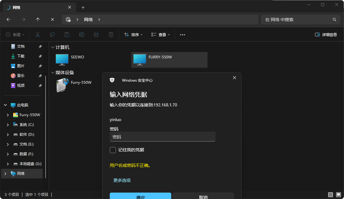Screen dimensions: 344x199
Task: Click the large icons view button in status bar
Action: tap(338, 195)
